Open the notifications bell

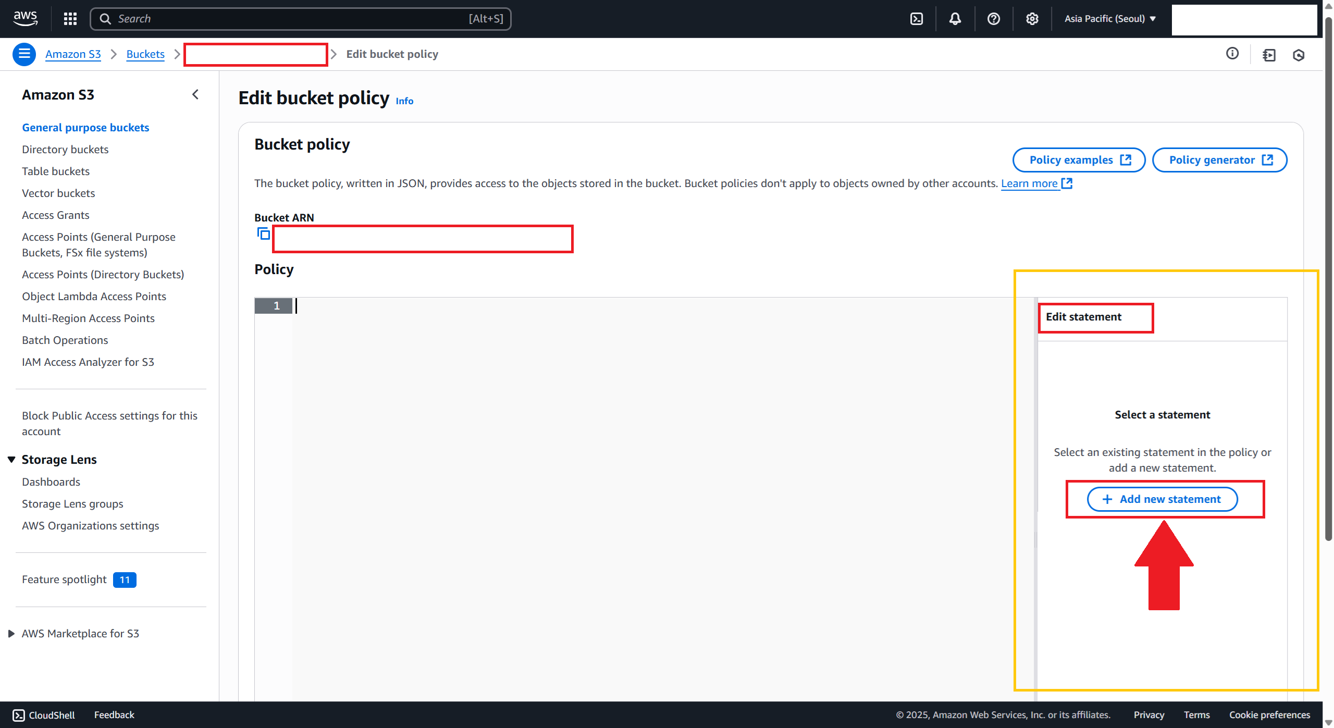(955, 19)
